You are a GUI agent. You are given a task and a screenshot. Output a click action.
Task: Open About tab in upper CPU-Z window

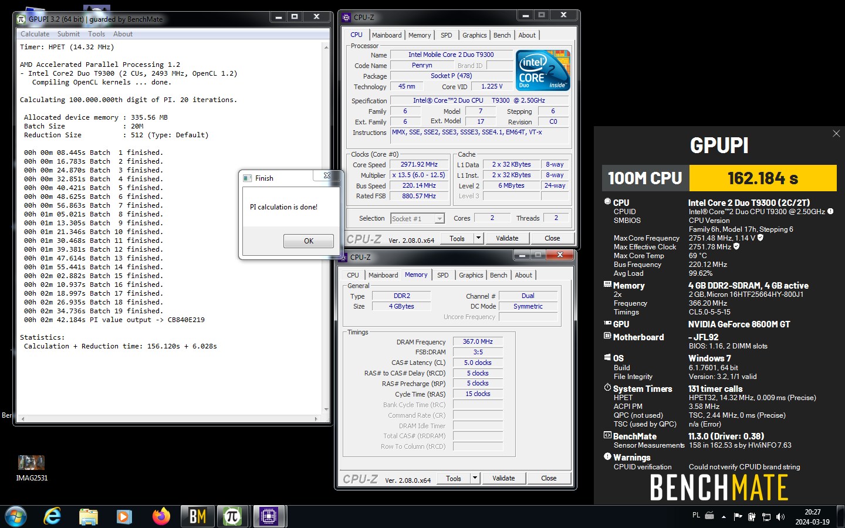coord(527,35)
